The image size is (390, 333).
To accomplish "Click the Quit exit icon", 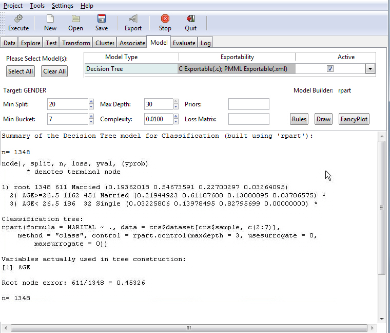I will (190, 18).
